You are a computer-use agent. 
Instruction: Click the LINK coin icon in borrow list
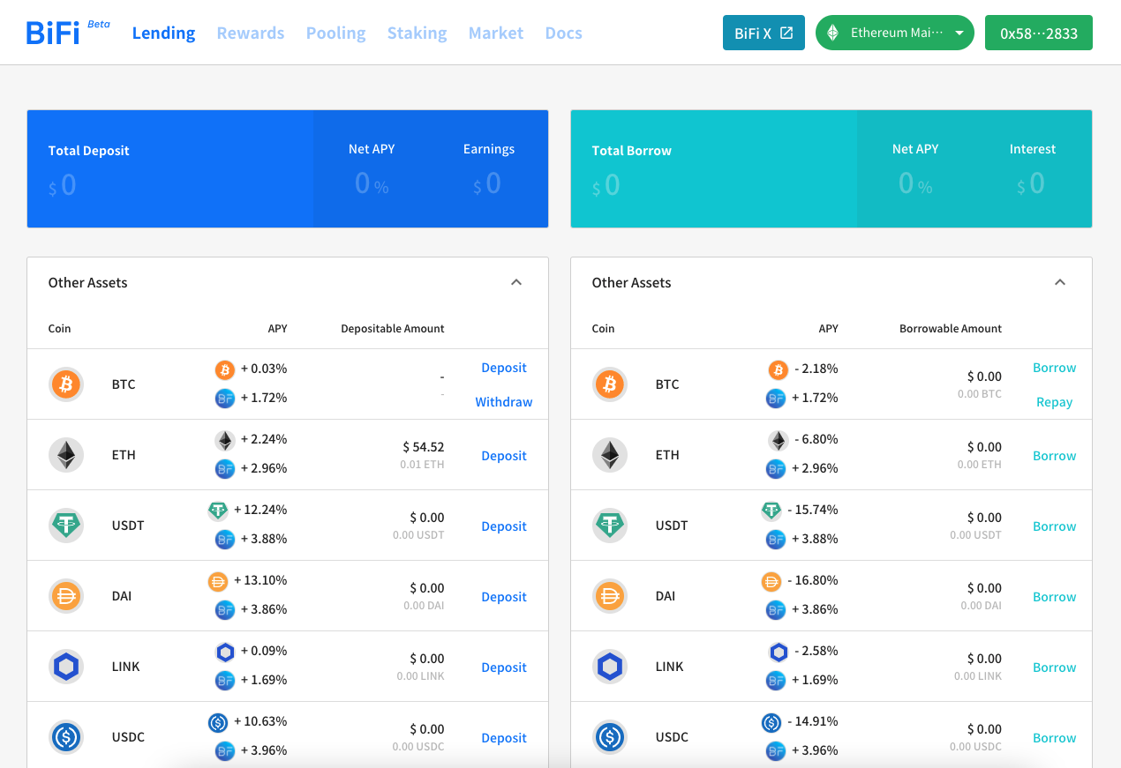pos(610,667)
